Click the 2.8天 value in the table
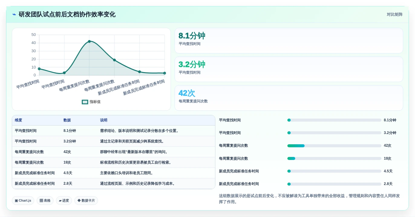The image size is (415, 217). tap(68, 183)
